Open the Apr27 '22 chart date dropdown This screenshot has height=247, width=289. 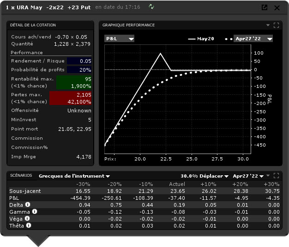[x=253, y=38]
